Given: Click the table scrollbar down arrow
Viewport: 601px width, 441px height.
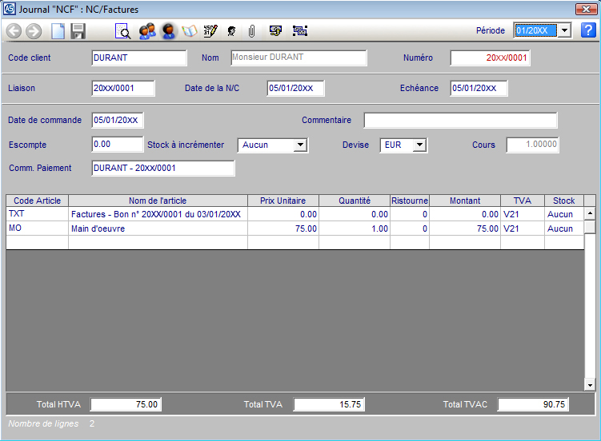Looking at the screenshot, I should [x=590, y=385].
